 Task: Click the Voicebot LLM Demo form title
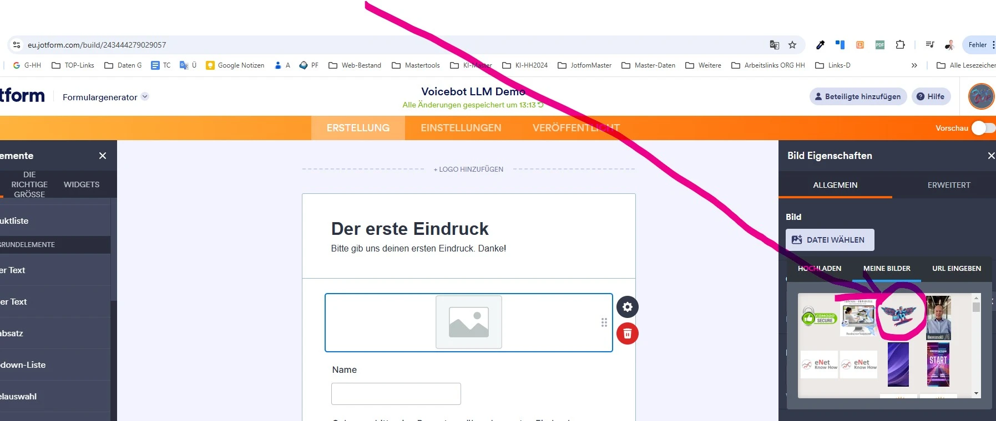[x=473, y=91]
